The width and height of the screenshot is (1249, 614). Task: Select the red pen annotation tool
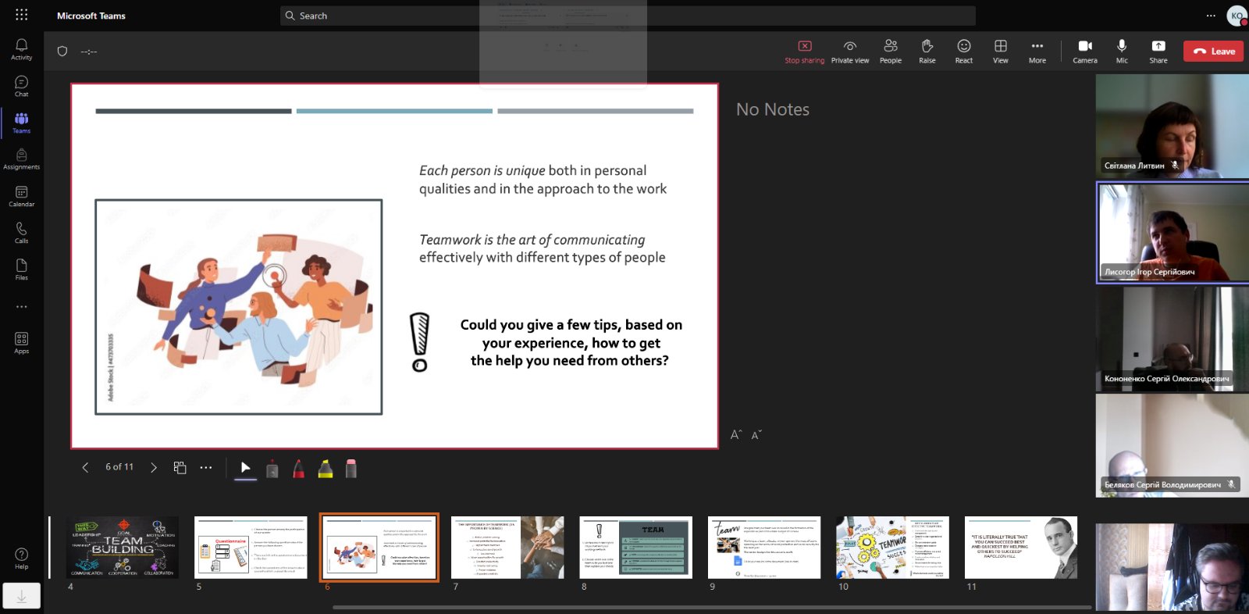(298, 468)
